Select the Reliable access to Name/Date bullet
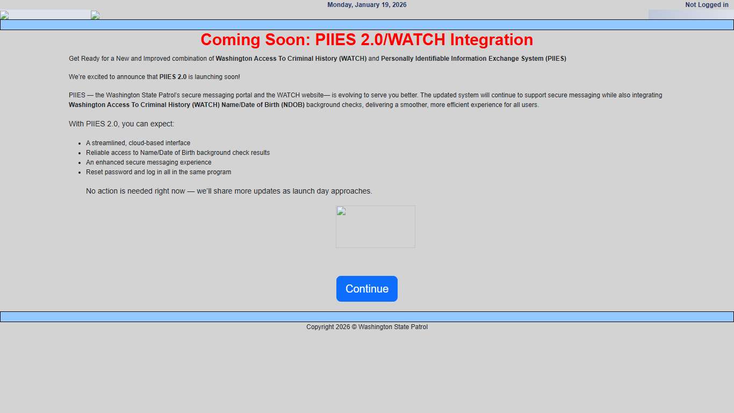The height and width of the screenshot is (413, 734). pyautogui.click(x=177, y=153)
